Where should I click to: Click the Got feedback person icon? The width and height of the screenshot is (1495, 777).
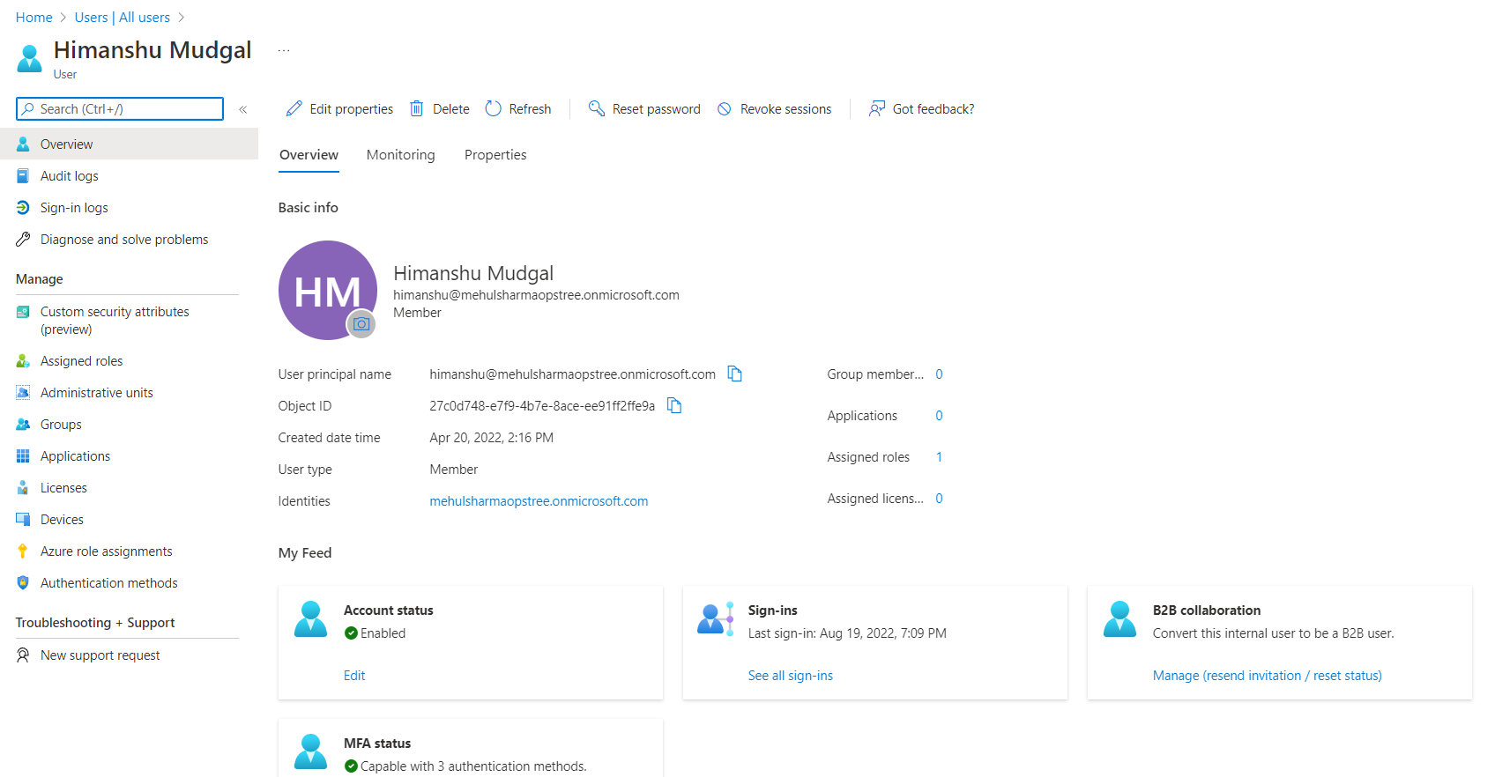pos(877,108)
